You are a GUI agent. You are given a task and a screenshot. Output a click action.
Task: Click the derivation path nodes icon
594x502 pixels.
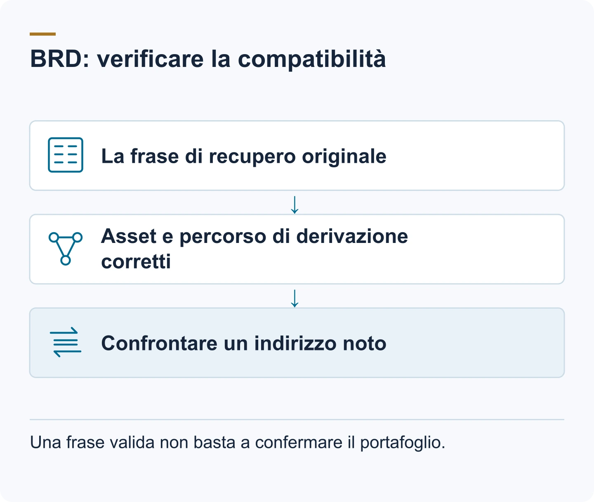pos(66,248)
